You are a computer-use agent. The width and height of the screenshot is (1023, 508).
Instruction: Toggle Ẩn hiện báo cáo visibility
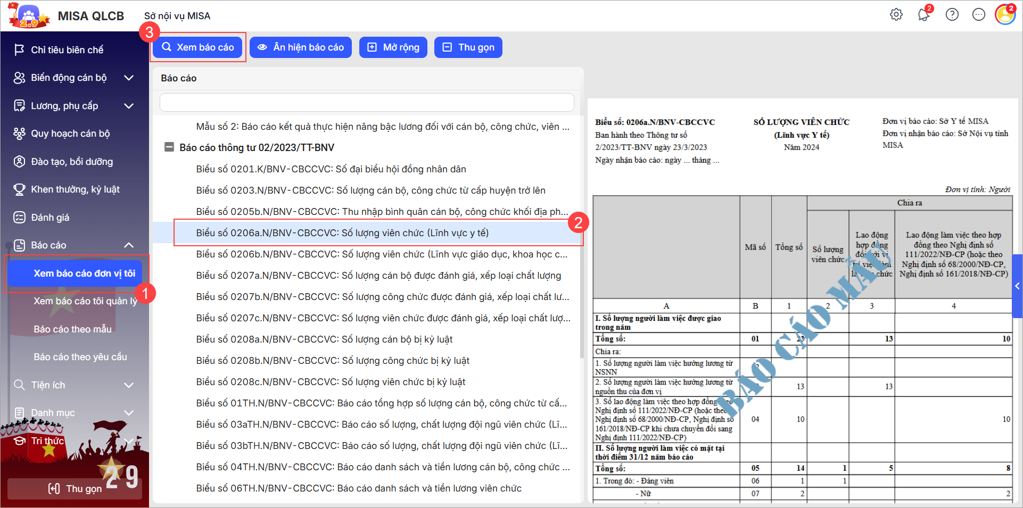[x=301, y=47]
